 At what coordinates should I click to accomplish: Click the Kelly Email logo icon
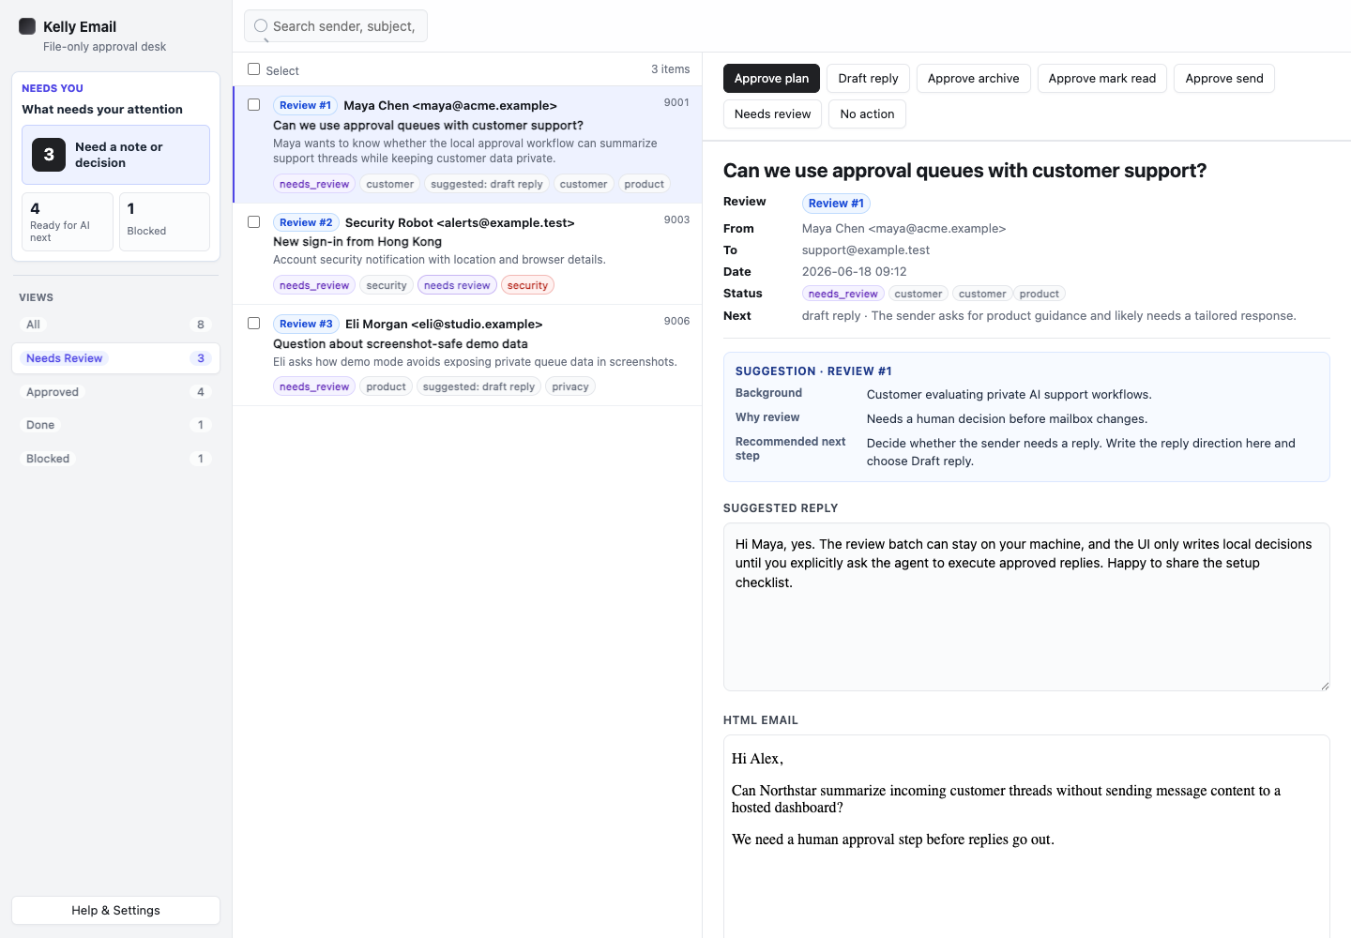[27, 26]
